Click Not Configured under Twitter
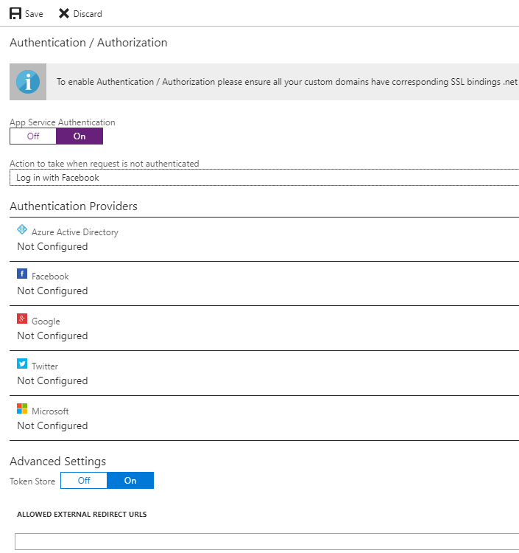Image resolution: width=519 pixels, height=553 pixels. click(52, 380)
